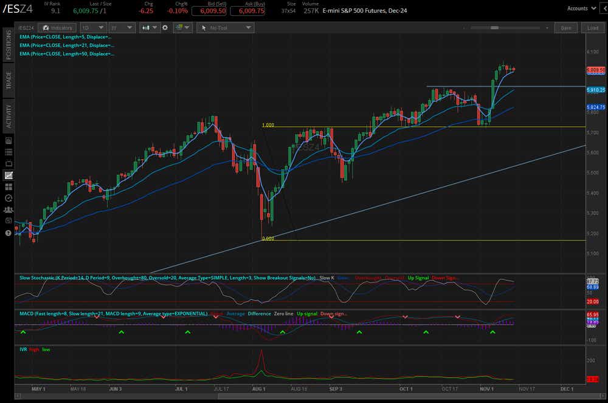Open the grid layout icon
The image size is (608, 403).
[x=181, y=27]
